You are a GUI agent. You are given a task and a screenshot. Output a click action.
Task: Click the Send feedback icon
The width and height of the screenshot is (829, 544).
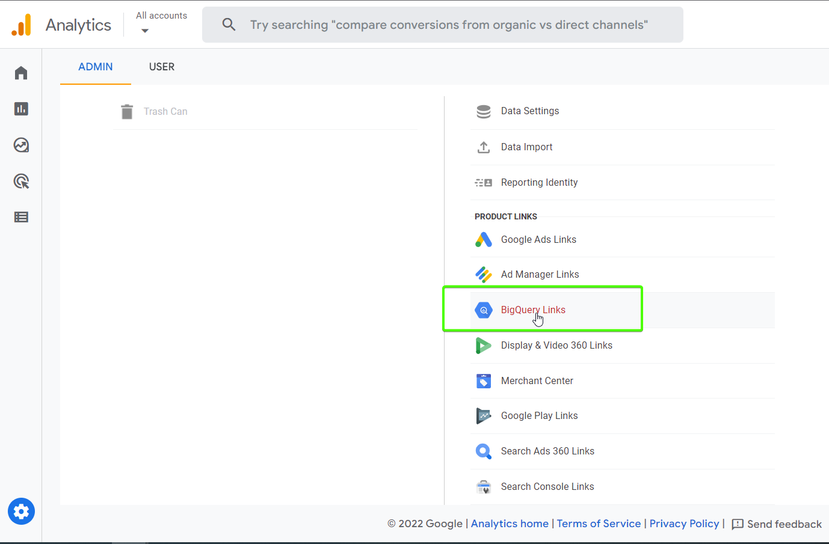point(738,524)
